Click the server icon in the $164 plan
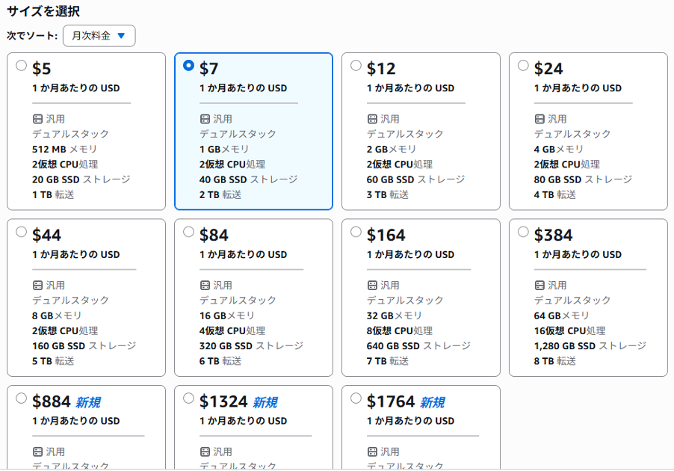This screenshot has height=471, width=674. 372,285
